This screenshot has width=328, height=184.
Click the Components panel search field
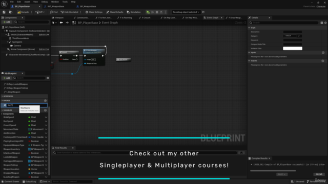(x=31, y=22)
